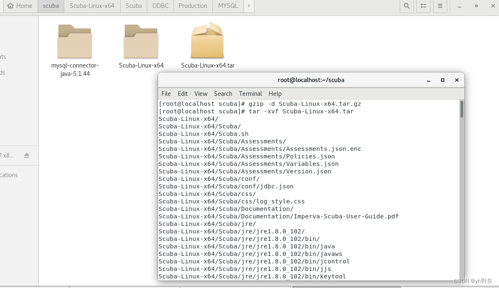The width and height of the screenshot is (499, 288).
Task: Click the Scuba/Documentation/ directory line
Action: coord(226,209)
